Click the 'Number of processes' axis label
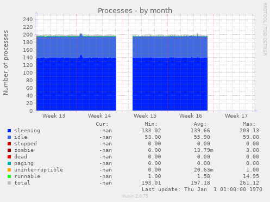Image resolution: width=270 pixels, height=202 pixels. point(5,63)
